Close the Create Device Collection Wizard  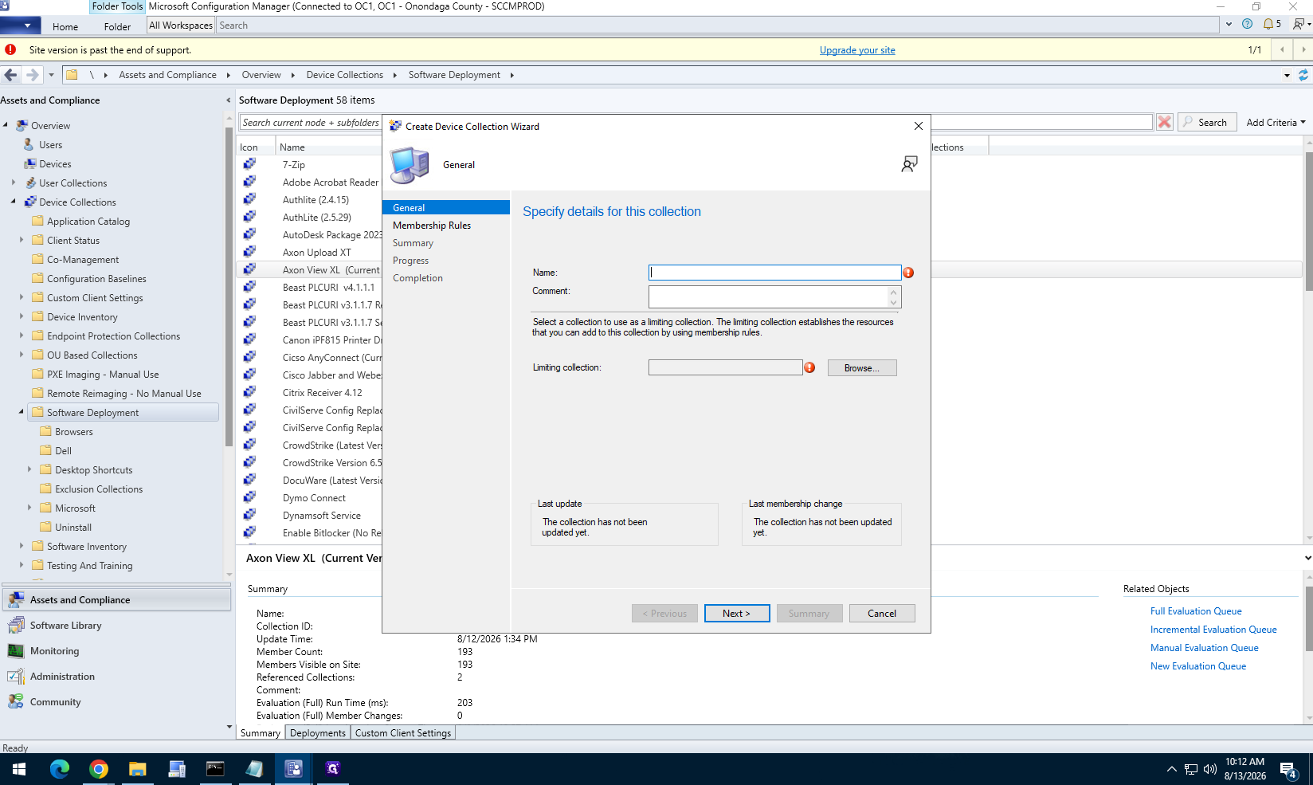[919, 126]
